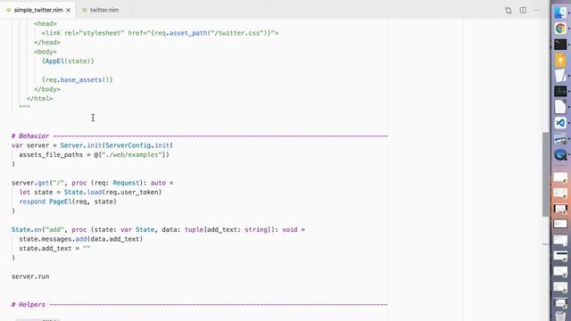This screenshot has width=571, height=321.
Task: Launch Google Chrome from the dock
Action: [x=560, y=29]
